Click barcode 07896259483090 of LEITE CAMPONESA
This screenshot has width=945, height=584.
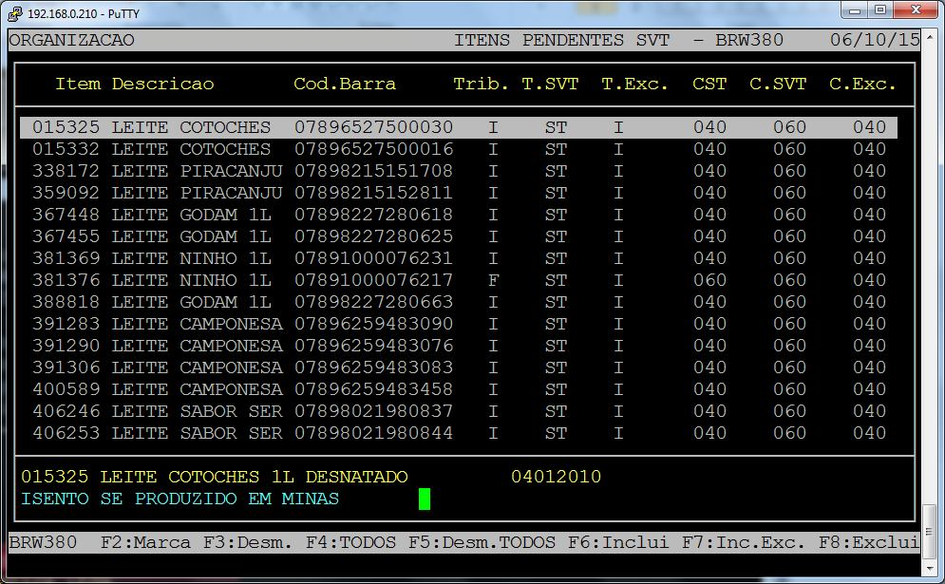[373, 324]
